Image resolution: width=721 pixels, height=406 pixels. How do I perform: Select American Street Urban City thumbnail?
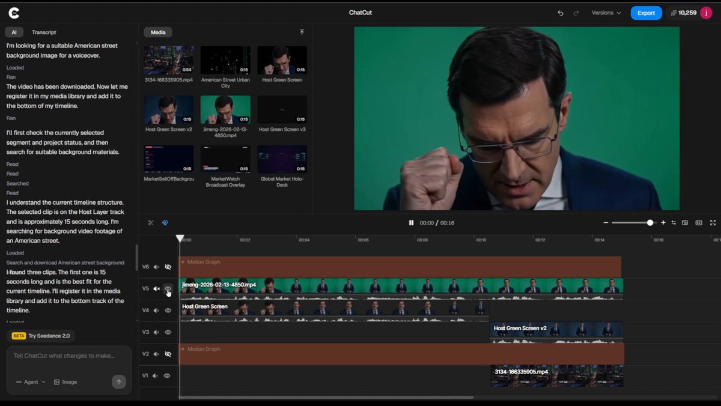225,60
